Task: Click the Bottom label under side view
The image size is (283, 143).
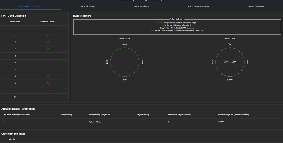Action: tap(230, 80)
